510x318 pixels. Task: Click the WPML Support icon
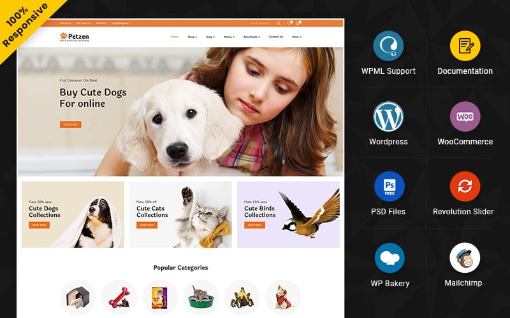click(x=388, y=46)
